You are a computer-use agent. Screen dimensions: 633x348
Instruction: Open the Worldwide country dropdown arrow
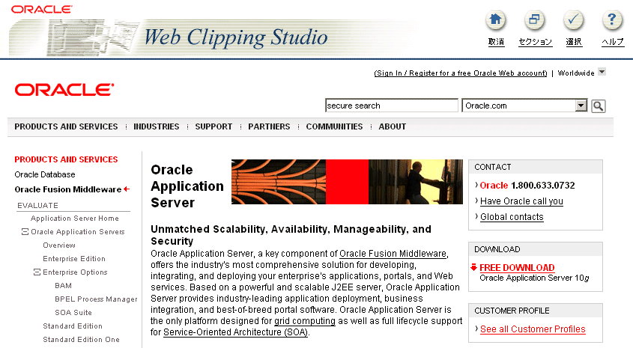click(602, 72)
